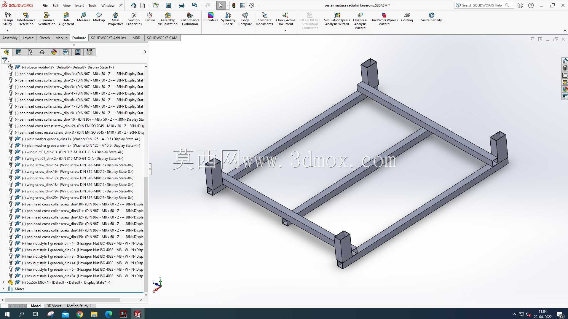
Task: Launch Assembly Visualization
Action: pyautogui.click(x=168, y=19)
